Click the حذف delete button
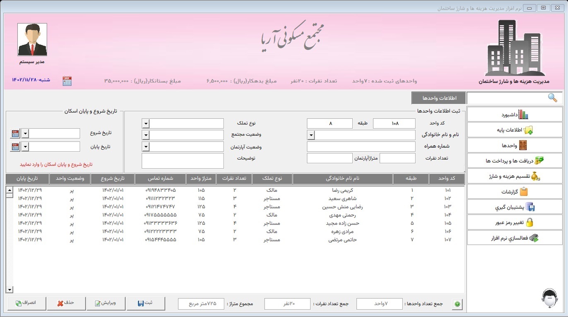Screen dimensions: 568x320 click(x=66, y=303)
